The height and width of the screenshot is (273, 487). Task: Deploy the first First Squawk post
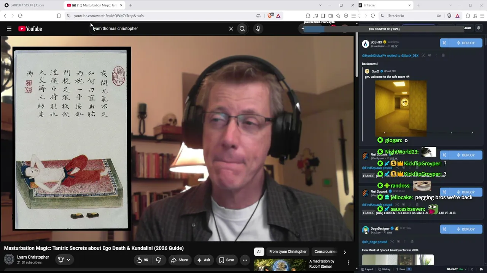pos(465,155)
